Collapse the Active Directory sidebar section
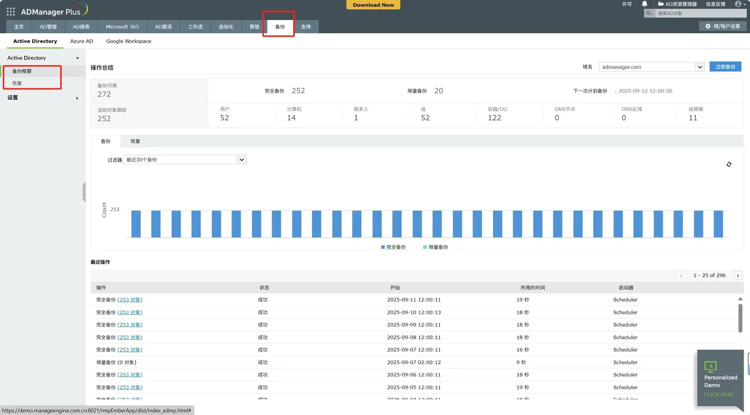The image size is (750, 415). [43, 58]
